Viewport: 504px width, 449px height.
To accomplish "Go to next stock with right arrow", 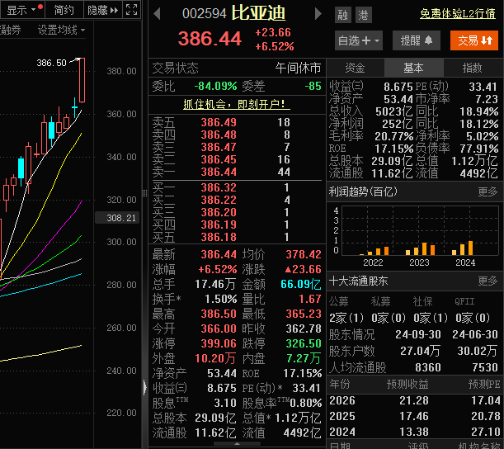I will 318,14.
